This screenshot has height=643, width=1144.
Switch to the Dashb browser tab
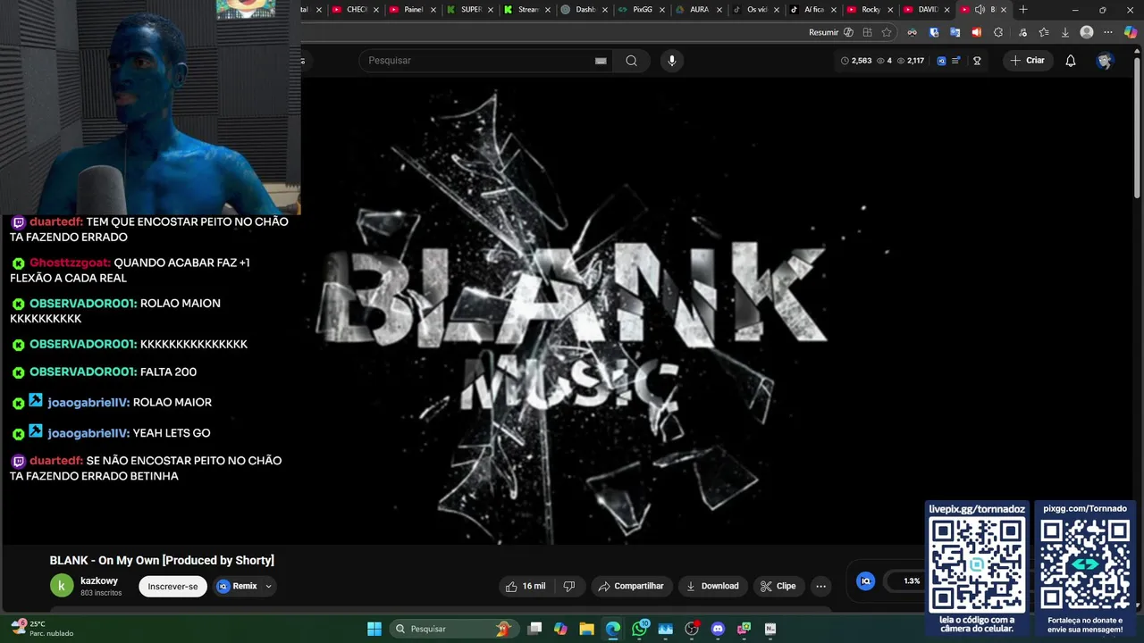pos(584,10)
